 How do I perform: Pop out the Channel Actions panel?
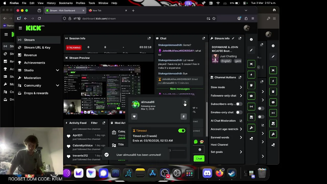tap(240, 77)
